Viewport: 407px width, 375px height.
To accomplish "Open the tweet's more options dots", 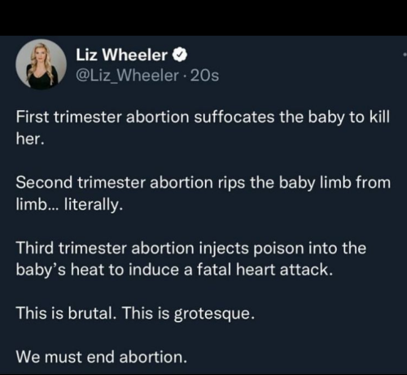I will pos(405,55).
